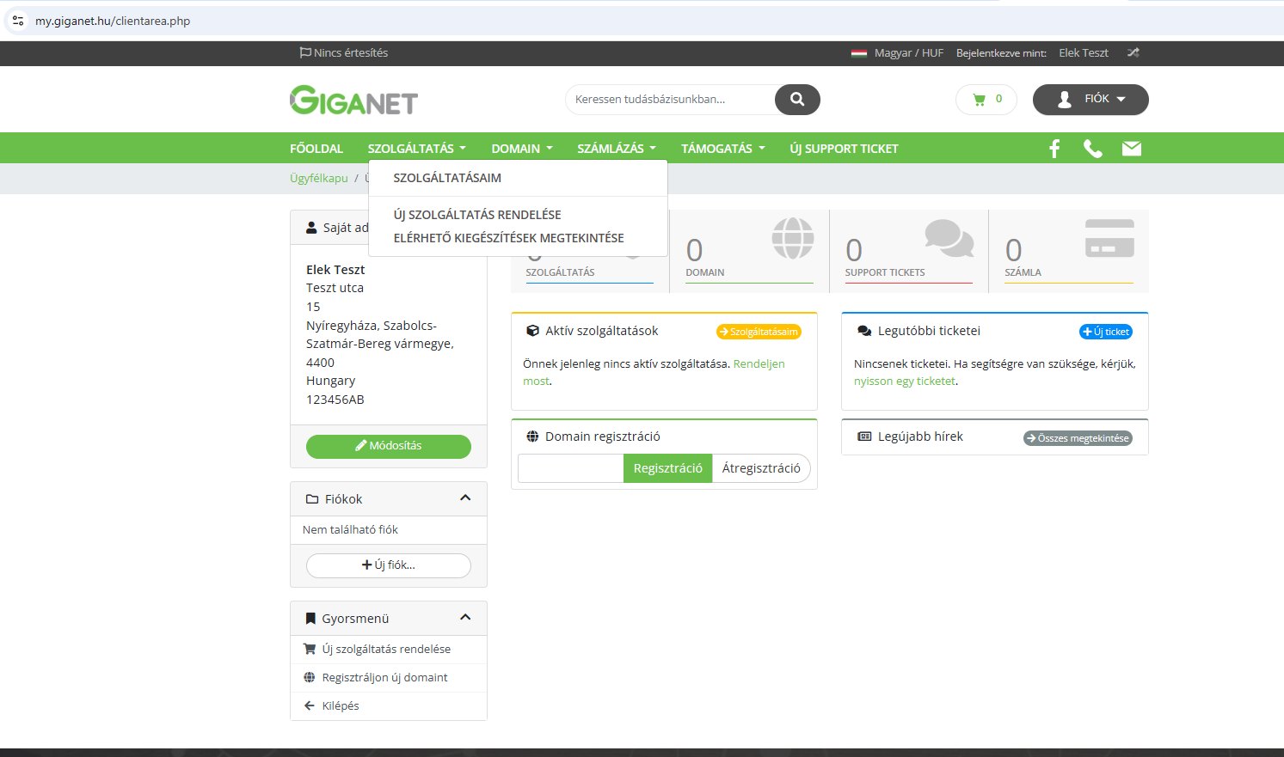Collapse the Gyorsmenü panel chevron
Viewport: 1284px width, 757px height.
click(x=465, y=618)
